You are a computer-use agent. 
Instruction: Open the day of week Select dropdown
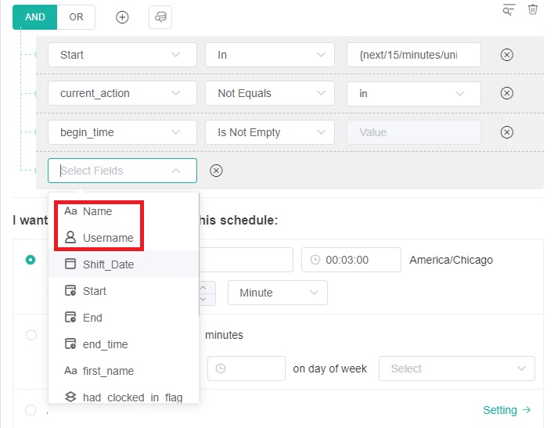(456, 369)
